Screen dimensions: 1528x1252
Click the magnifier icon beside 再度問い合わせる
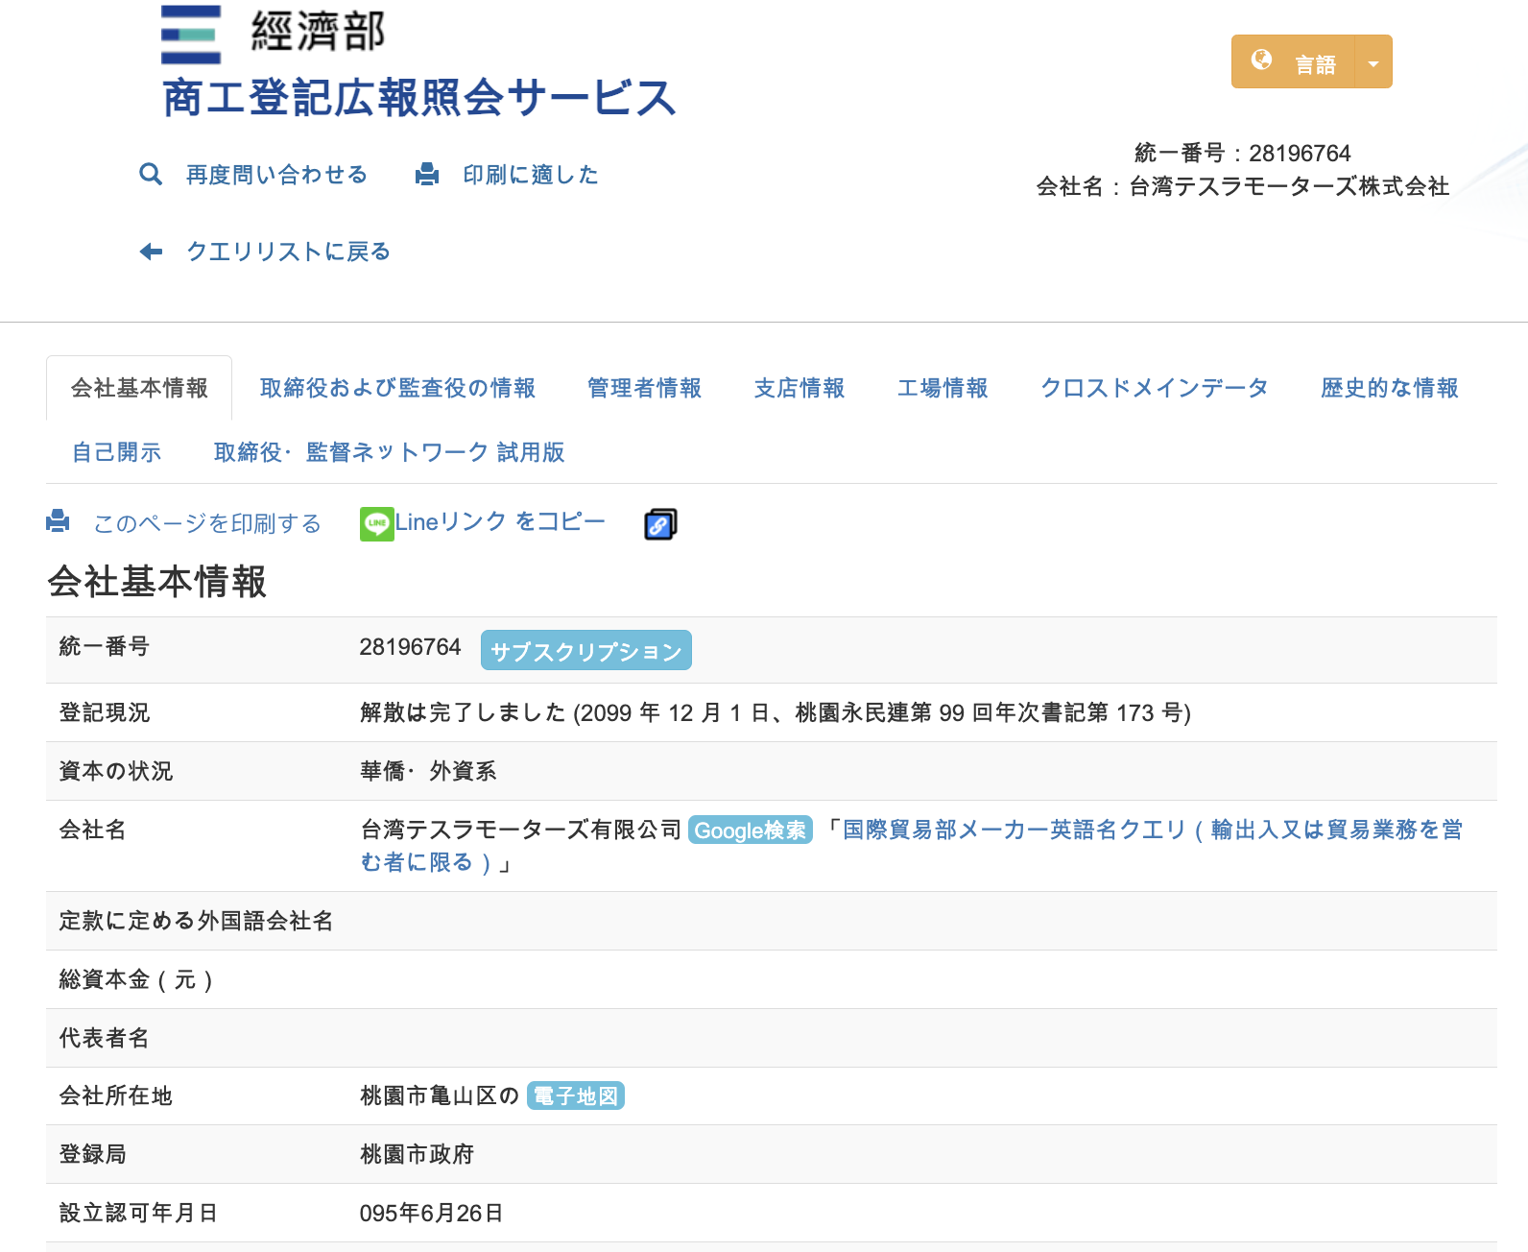[151, 174]
